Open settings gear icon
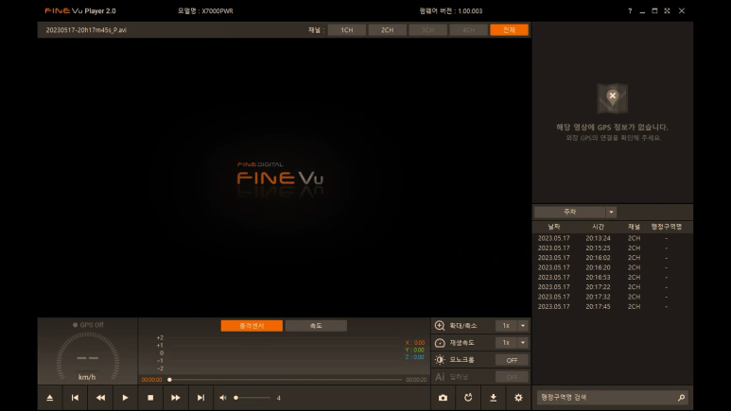 coord(518,398)
